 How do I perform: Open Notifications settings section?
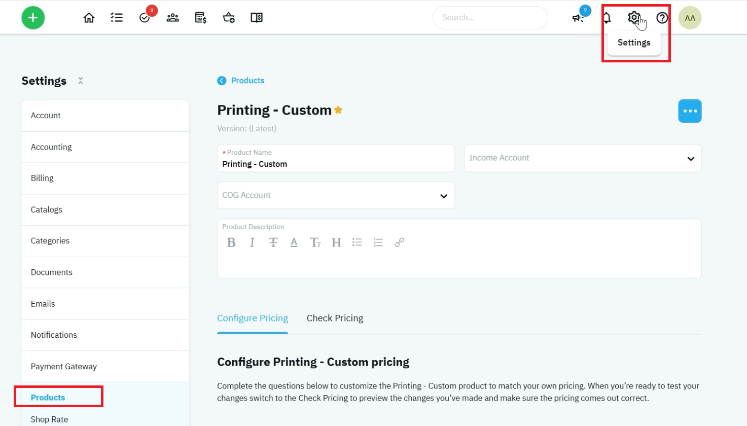[105, 335]
